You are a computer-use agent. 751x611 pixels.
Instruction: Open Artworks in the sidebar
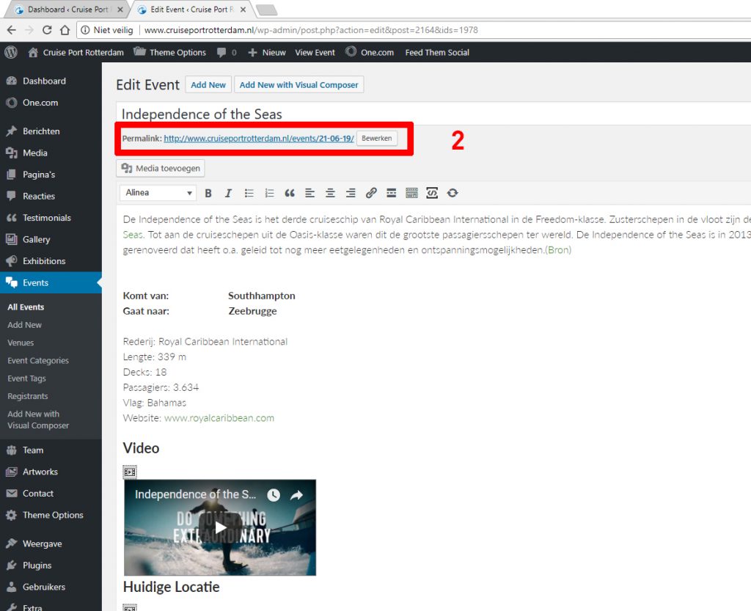point(51,472)
